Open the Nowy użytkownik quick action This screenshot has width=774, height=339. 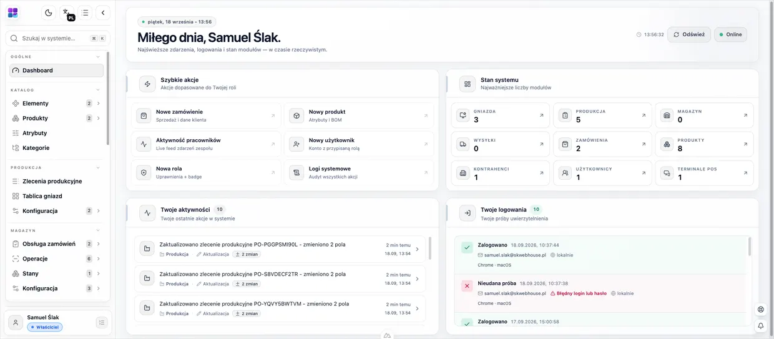click(359, 144)
